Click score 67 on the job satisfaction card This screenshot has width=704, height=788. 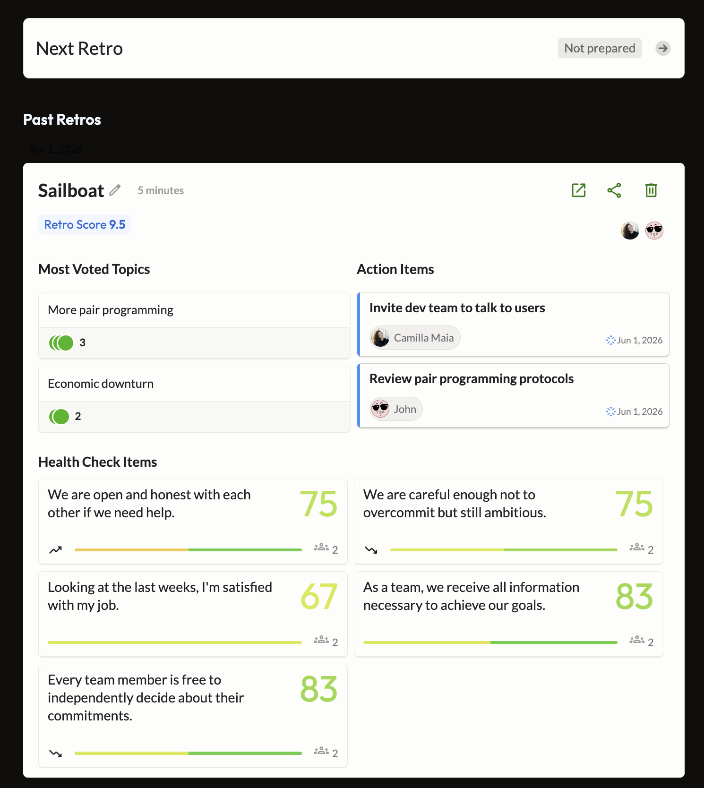coord(319,596)
